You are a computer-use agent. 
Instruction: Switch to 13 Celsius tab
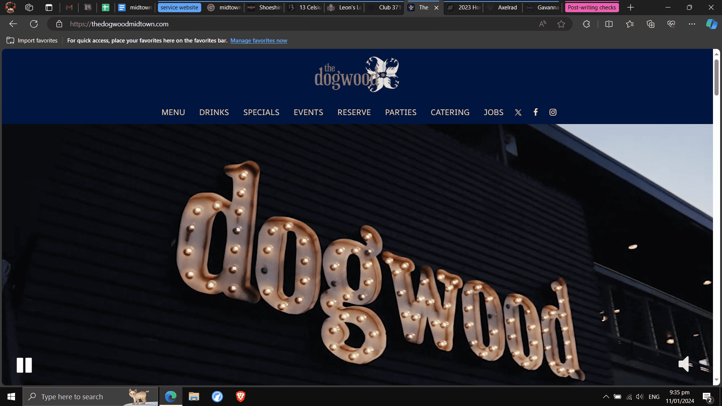(x=305, y=8)
